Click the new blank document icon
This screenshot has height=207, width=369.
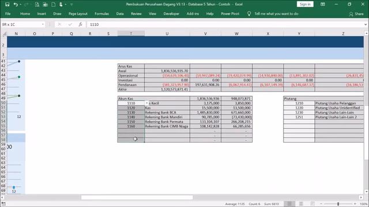(x=53, y=4)
